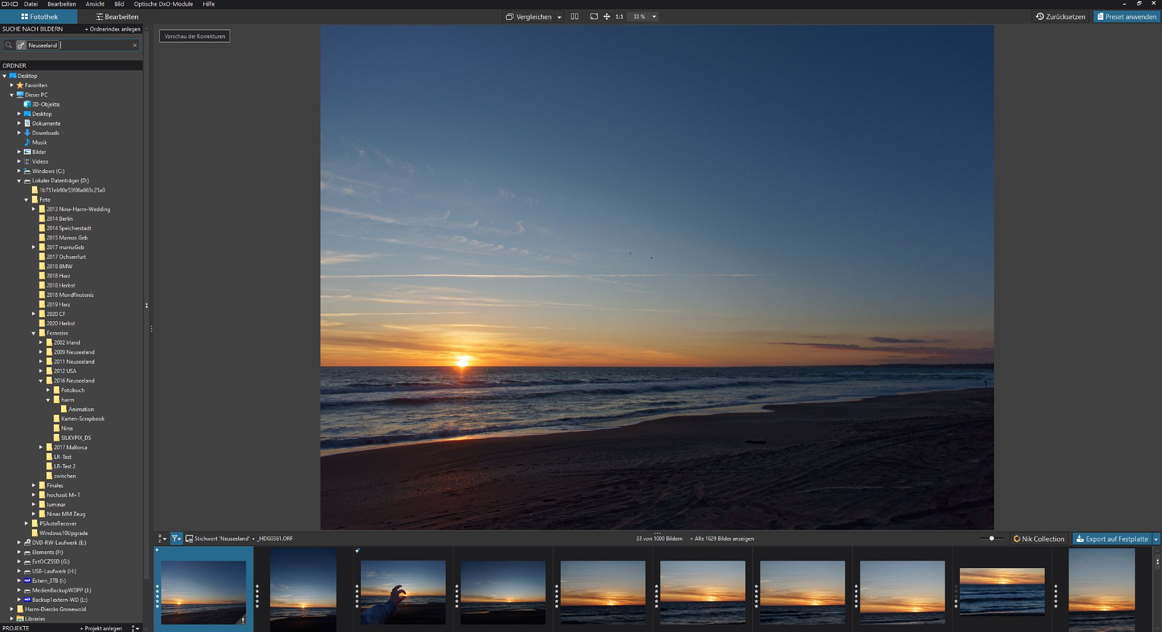Open the a-z sort order icon
The image size is (1162, 632).
click(x=162, y=538)
